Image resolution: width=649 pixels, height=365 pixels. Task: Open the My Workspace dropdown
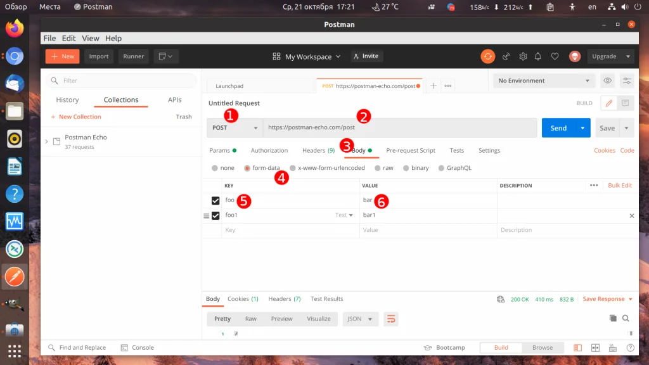pyautogui.click(x=307, y=56)
